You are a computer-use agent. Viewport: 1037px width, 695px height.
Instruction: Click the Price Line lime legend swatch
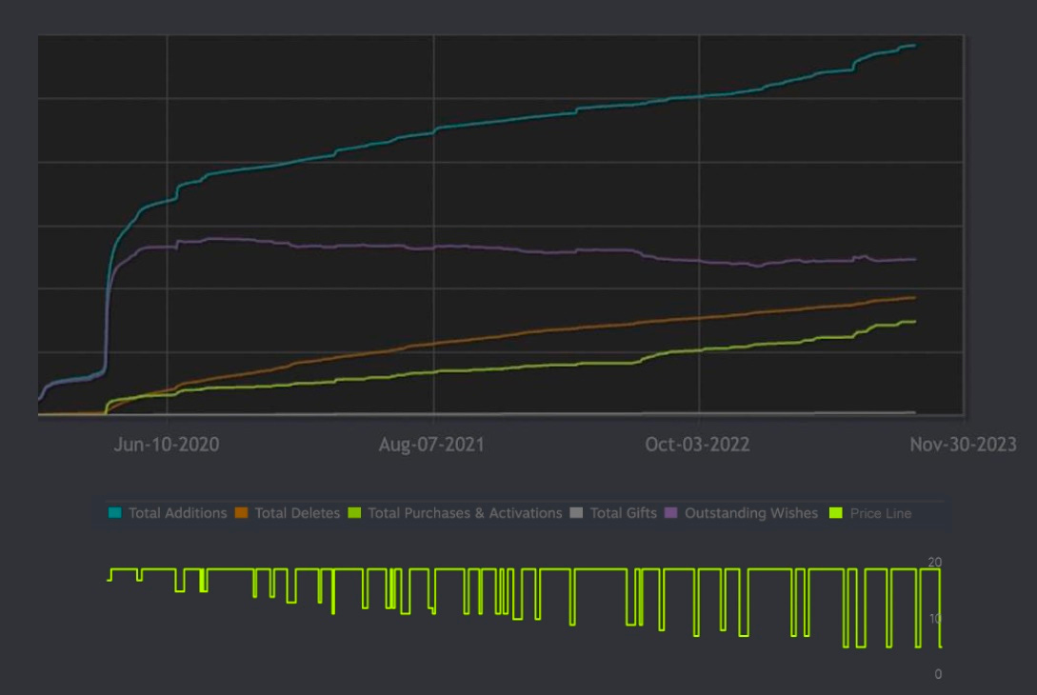(836, 513)
